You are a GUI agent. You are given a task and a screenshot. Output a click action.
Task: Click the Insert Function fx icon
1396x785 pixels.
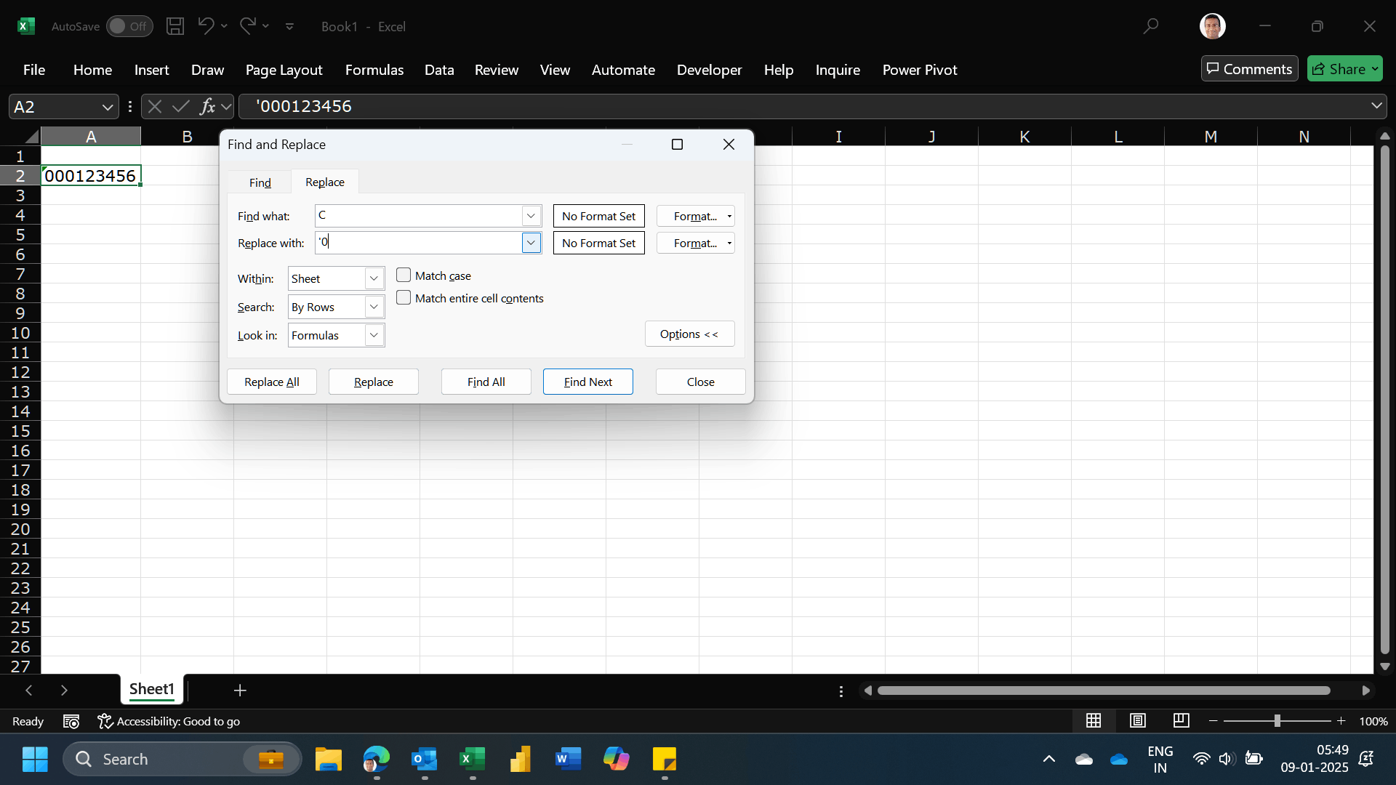pyautogui.click(x=207, y=107)
